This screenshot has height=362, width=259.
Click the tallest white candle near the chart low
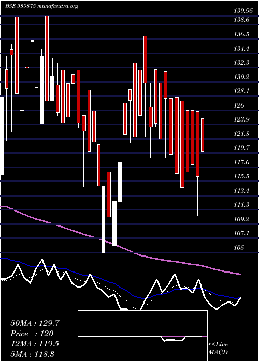coord(104,219)
